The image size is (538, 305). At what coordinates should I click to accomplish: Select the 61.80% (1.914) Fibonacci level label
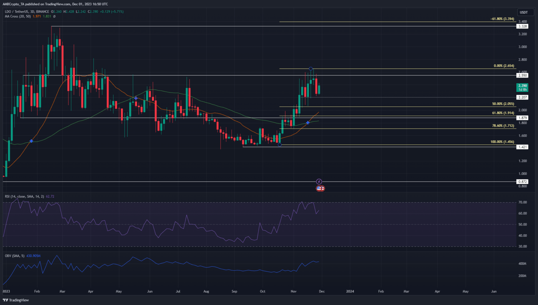[503, 113]
